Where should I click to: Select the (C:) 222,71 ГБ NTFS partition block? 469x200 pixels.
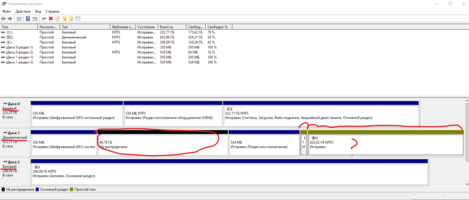point(321,113)
